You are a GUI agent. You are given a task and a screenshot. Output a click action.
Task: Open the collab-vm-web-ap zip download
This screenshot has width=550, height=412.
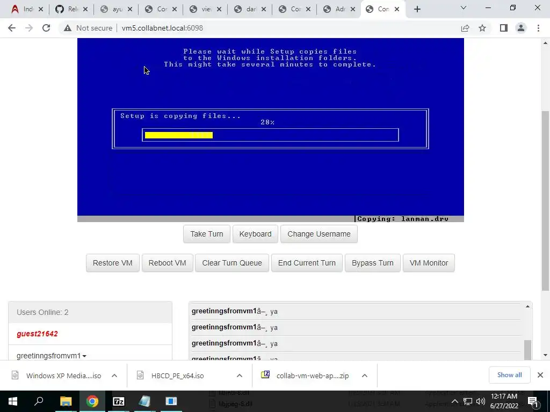[x=306, y=376]
